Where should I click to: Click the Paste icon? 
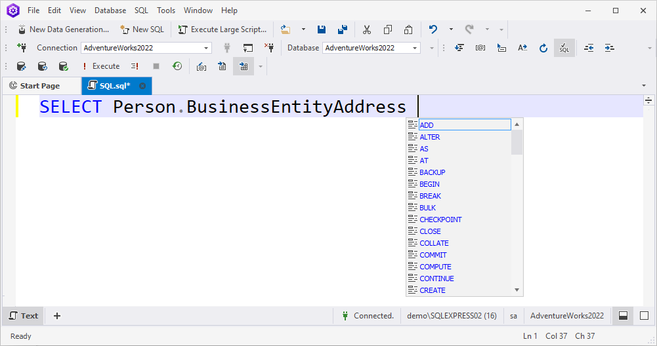click(408, 29)
